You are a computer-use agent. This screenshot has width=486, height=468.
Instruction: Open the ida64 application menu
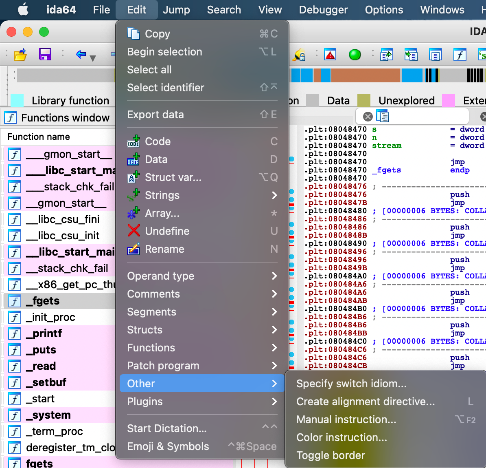pyautogui.click(x=61, y=10)
